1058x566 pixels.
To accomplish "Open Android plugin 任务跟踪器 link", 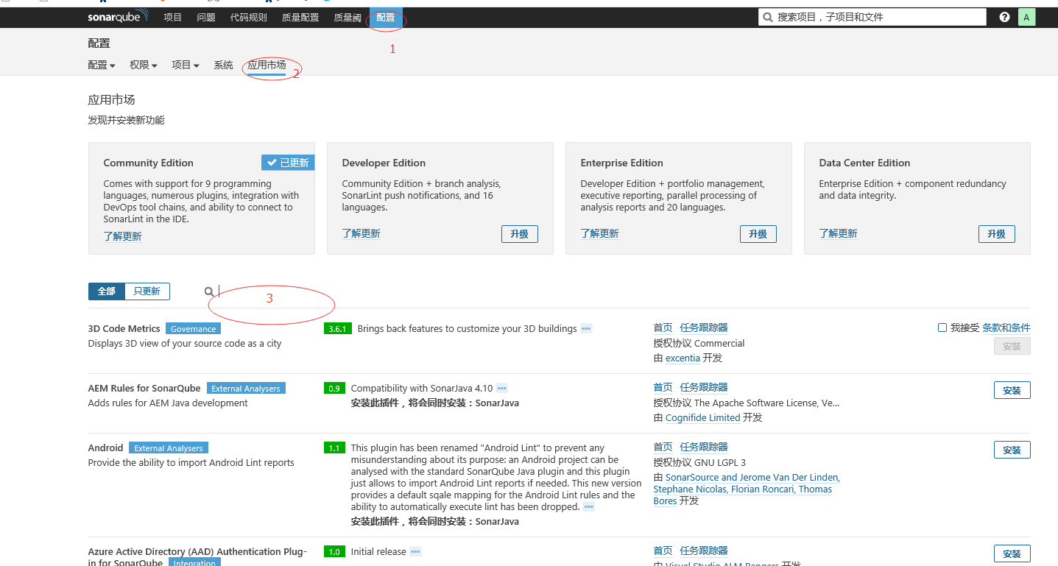I will coord(704,447).
